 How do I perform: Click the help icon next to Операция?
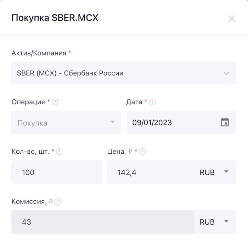pos(55,102)
